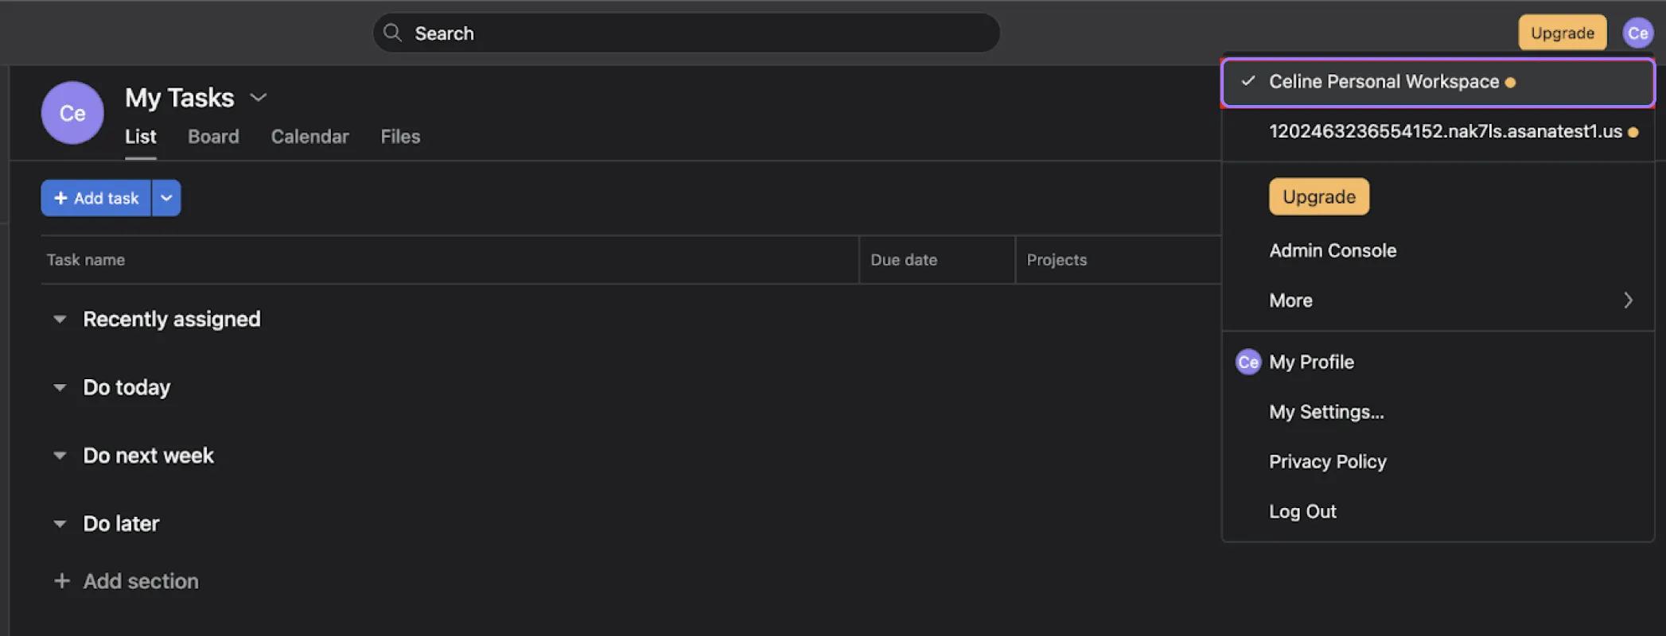The height and width of the screenshot is (636, 1666).
Task: Collapse the Do next week section
Action: coord(60,456)
